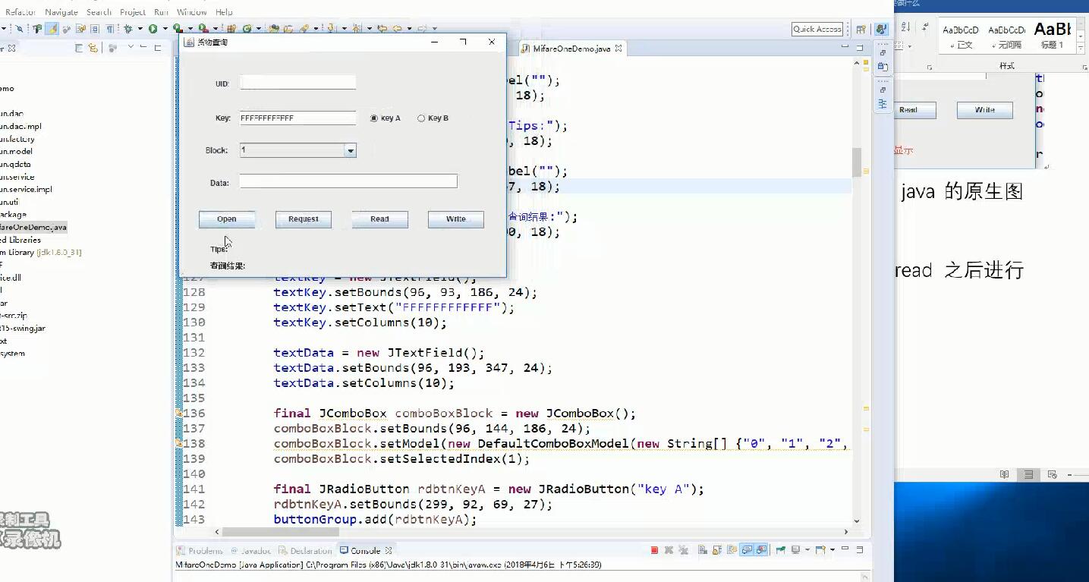This screenshot has height=582, width=1089.
Task: Toggle Show Console on standard output change
Action: pos(746,550)
